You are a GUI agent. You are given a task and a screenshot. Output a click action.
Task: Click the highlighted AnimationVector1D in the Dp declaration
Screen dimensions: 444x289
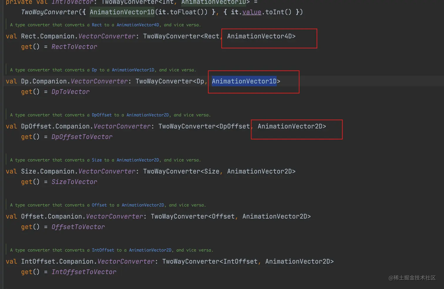[x=244, y=81]
